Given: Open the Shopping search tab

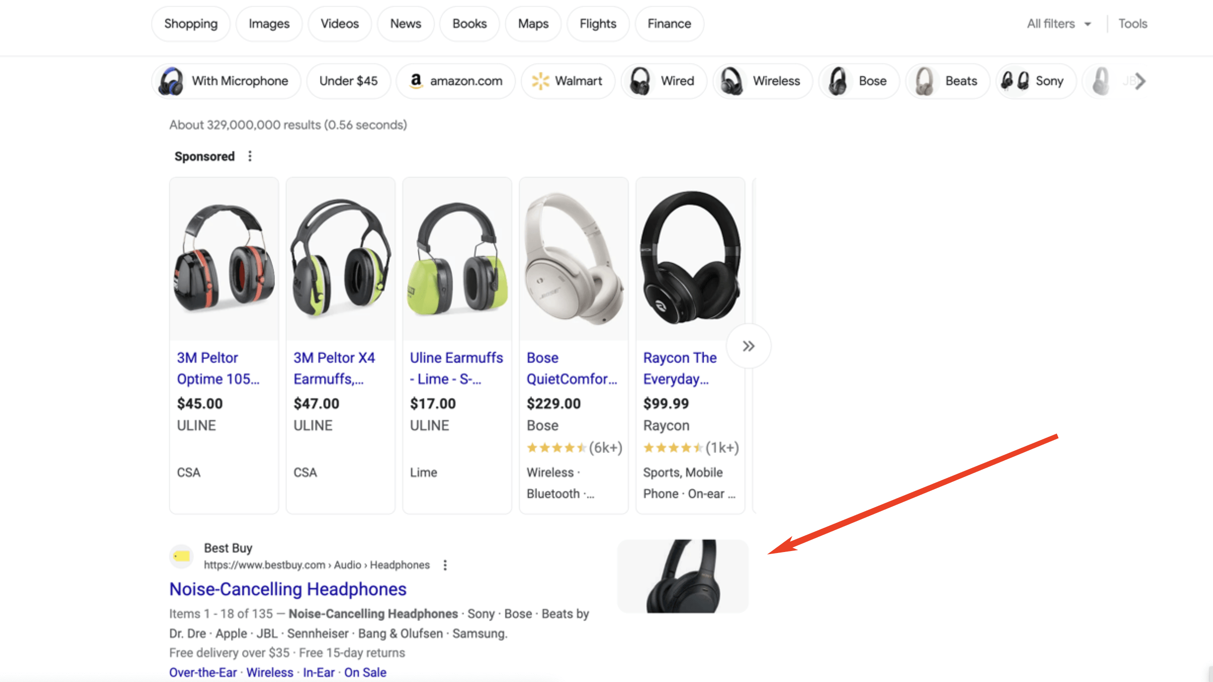Looking at the screenshot, I should pos(191,24).
